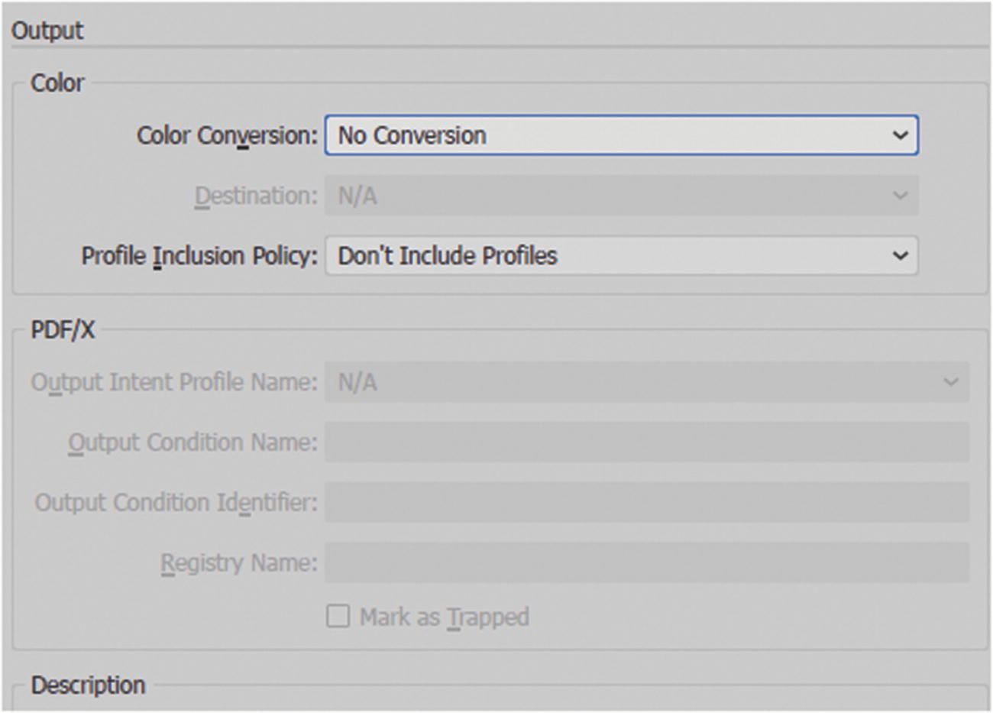The width and height of the screenshot is (993, 713).
Task: Focus the Output Condition Identifier input field
Action: point(647,502)
